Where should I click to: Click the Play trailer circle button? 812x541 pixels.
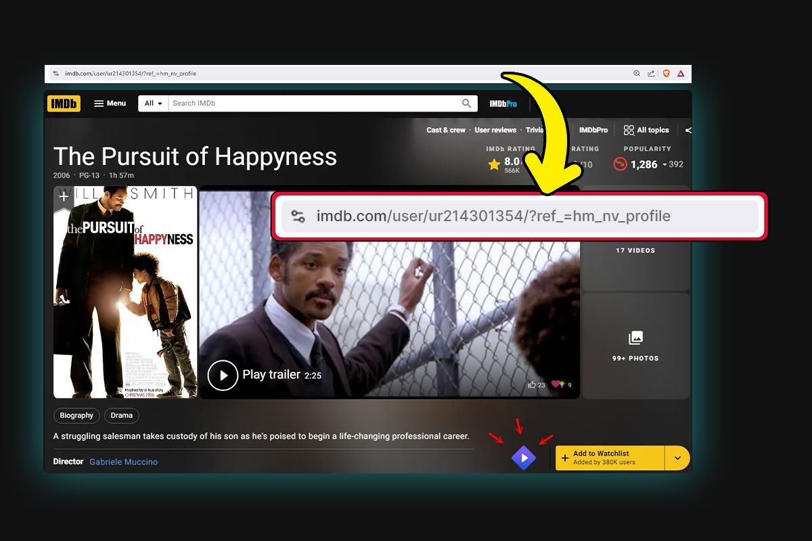223,375
